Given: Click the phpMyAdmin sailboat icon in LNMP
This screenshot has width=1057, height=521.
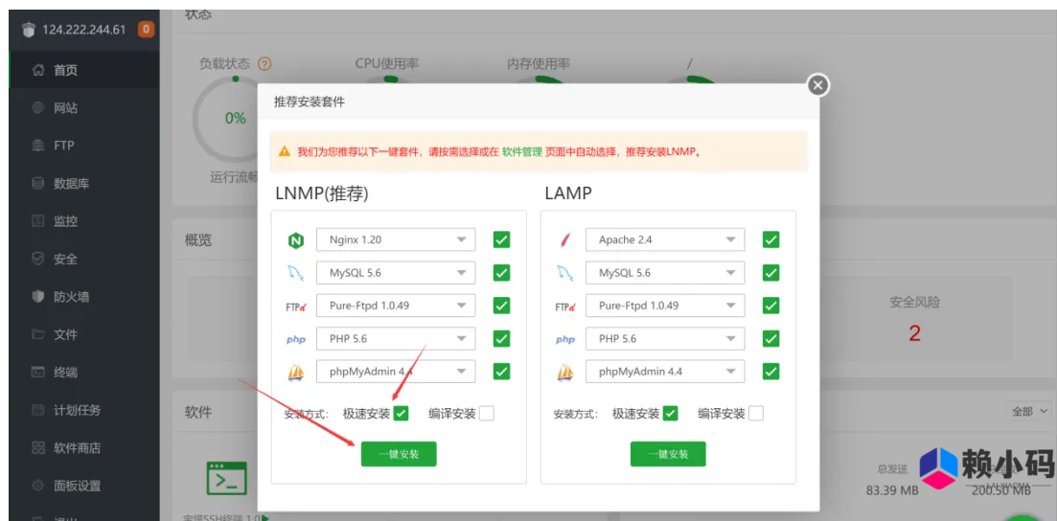Looking at the screenshot, I should 295,372.
